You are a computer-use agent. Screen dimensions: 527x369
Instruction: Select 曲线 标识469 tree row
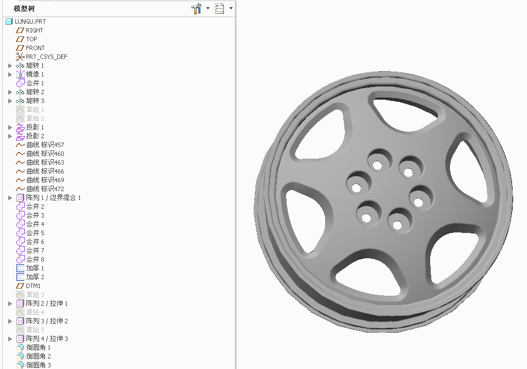click(x=45, y=180)
